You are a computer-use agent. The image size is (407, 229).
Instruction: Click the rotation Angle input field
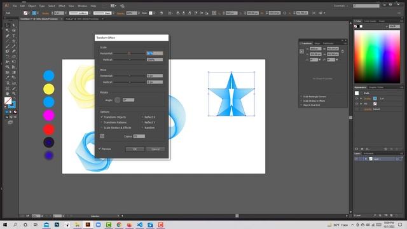(128, 100)
